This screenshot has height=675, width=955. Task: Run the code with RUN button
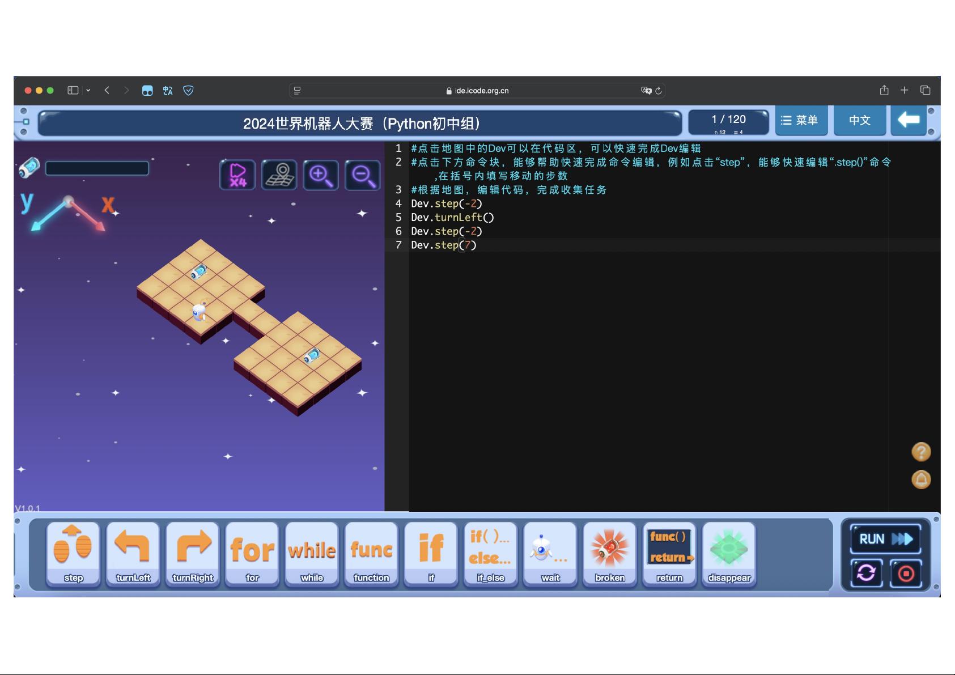click(x=885, y=539)
